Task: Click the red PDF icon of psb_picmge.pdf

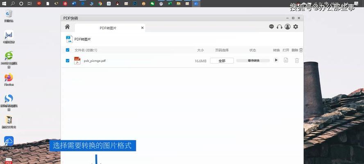Action: (77, 61)
